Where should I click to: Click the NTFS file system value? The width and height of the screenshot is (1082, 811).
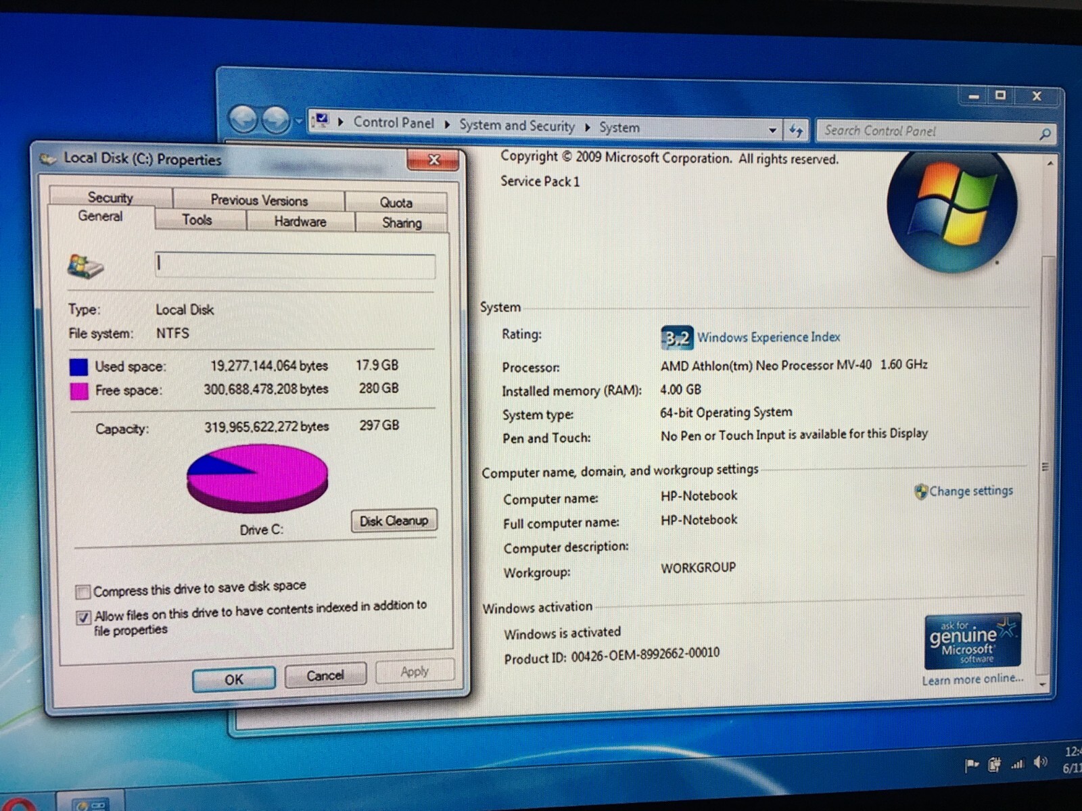pyautogui.click(x=173, y=333)
